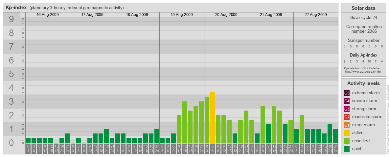Click the yellow active bar on 20 Aug
389x157 pixels.
(212, 117)
